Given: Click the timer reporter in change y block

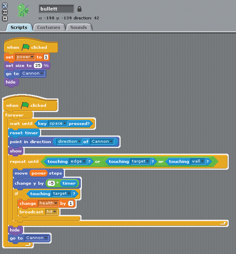Looking at the screenshot, I should coord(69,183).
